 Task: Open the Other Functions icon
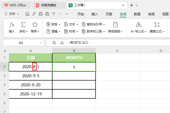click(x=115, y=25)
